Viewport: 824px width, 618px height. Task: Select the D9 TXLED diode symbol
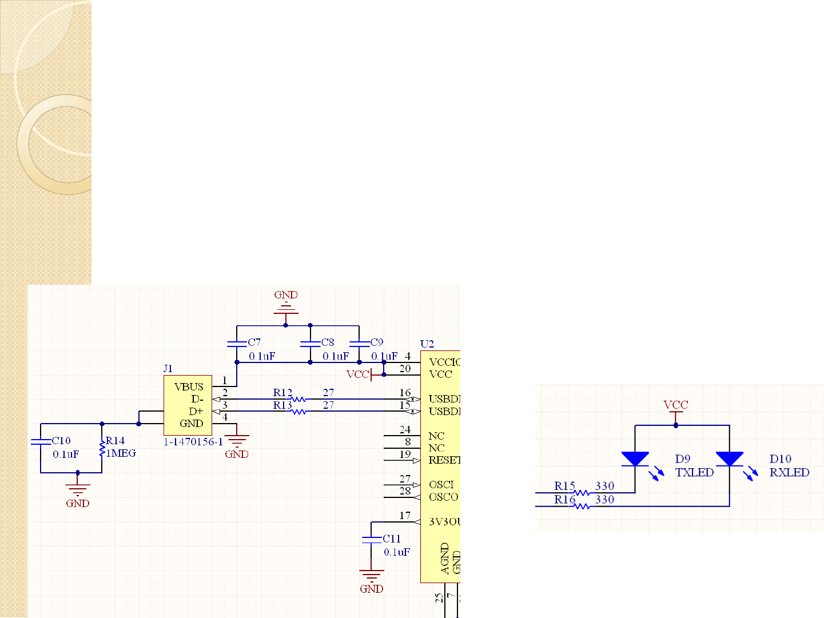tap(635, 459)
